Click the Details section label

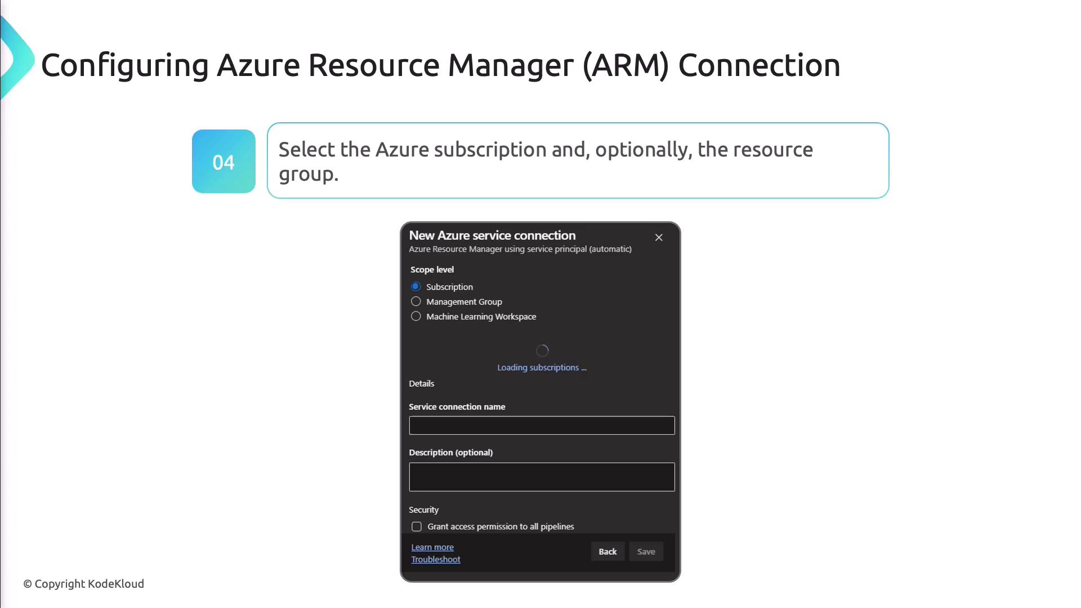(421, 383)
